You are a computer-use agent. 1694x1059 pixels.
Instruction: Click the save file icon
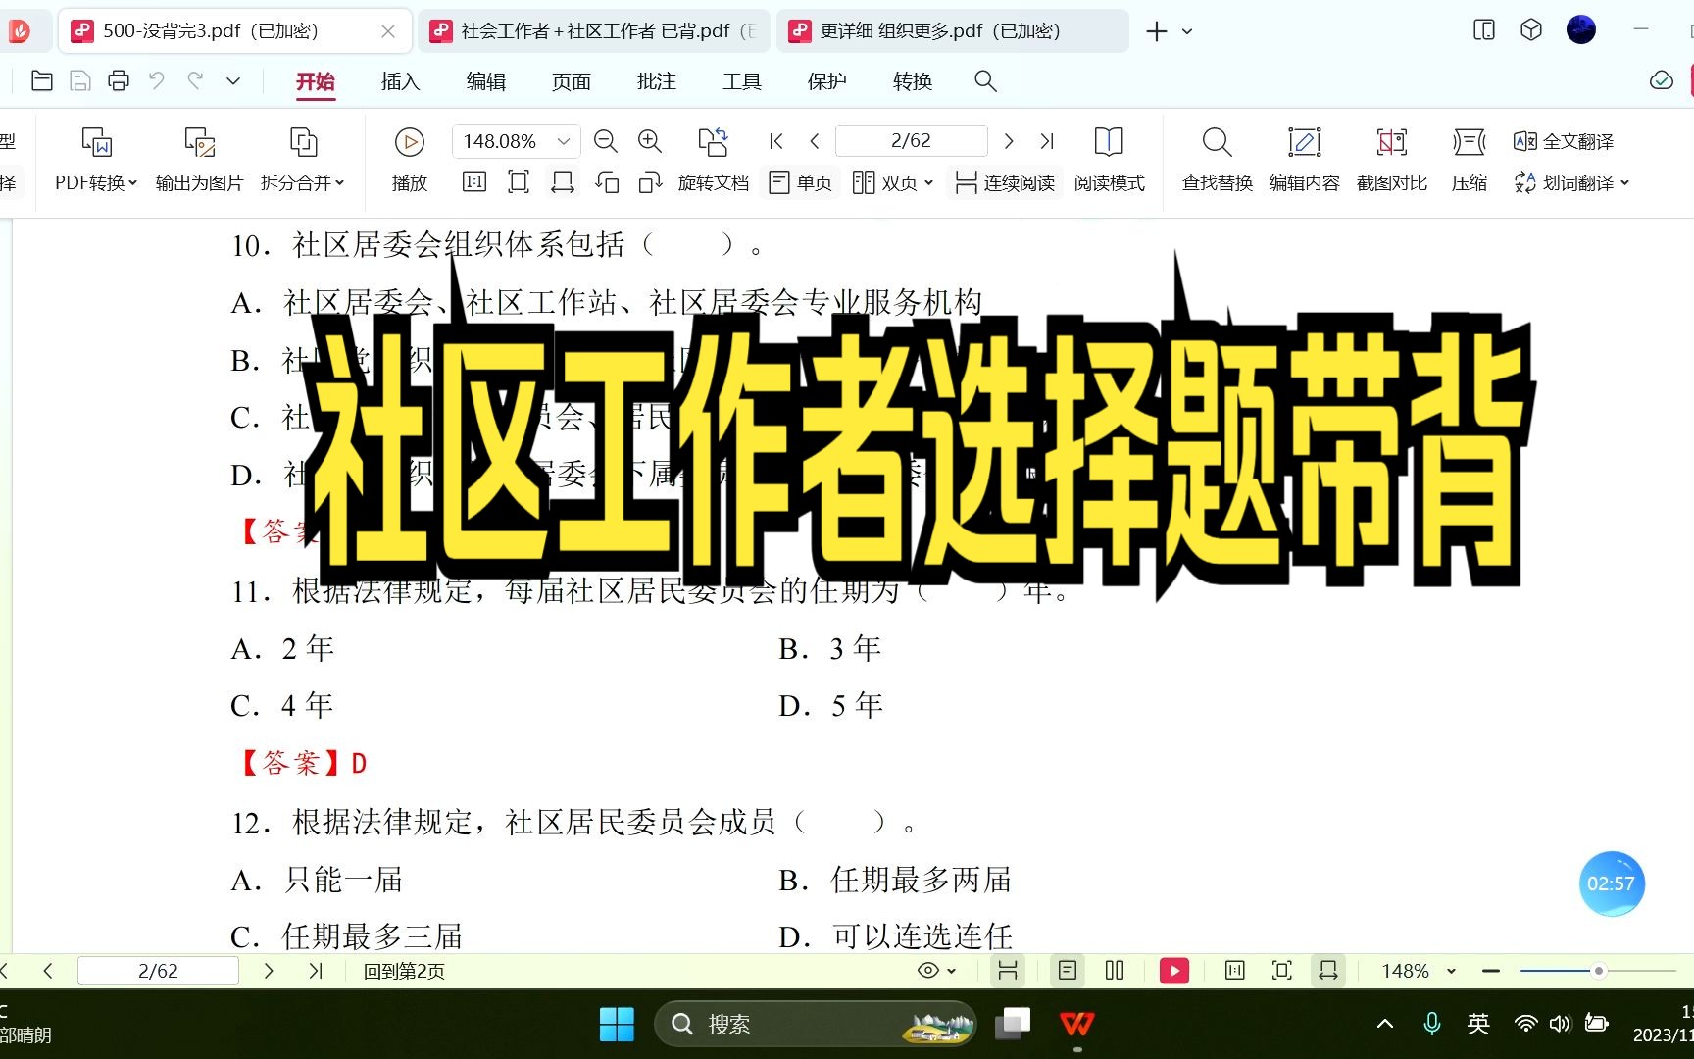[x=80, y=81]
